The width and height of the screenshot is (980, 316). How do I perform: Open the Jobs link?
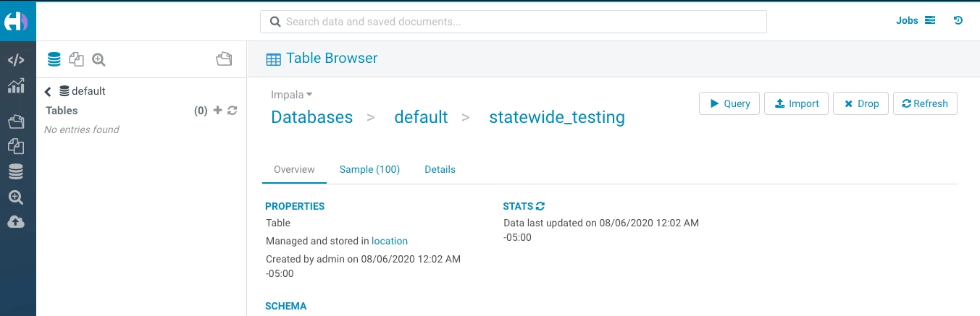pos(916,21)
